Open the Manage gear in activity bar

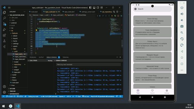point(4,92)
